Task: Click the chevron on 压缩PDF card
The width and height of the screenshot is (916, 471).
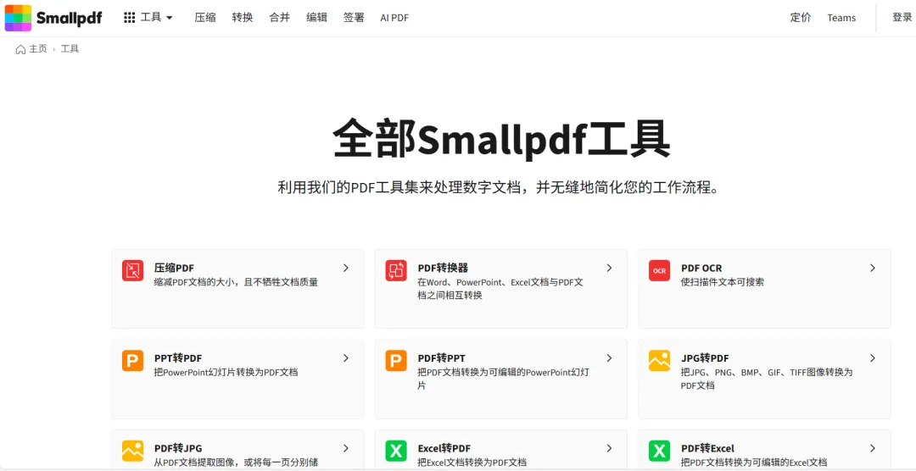Action: click(x=346, y=268)
